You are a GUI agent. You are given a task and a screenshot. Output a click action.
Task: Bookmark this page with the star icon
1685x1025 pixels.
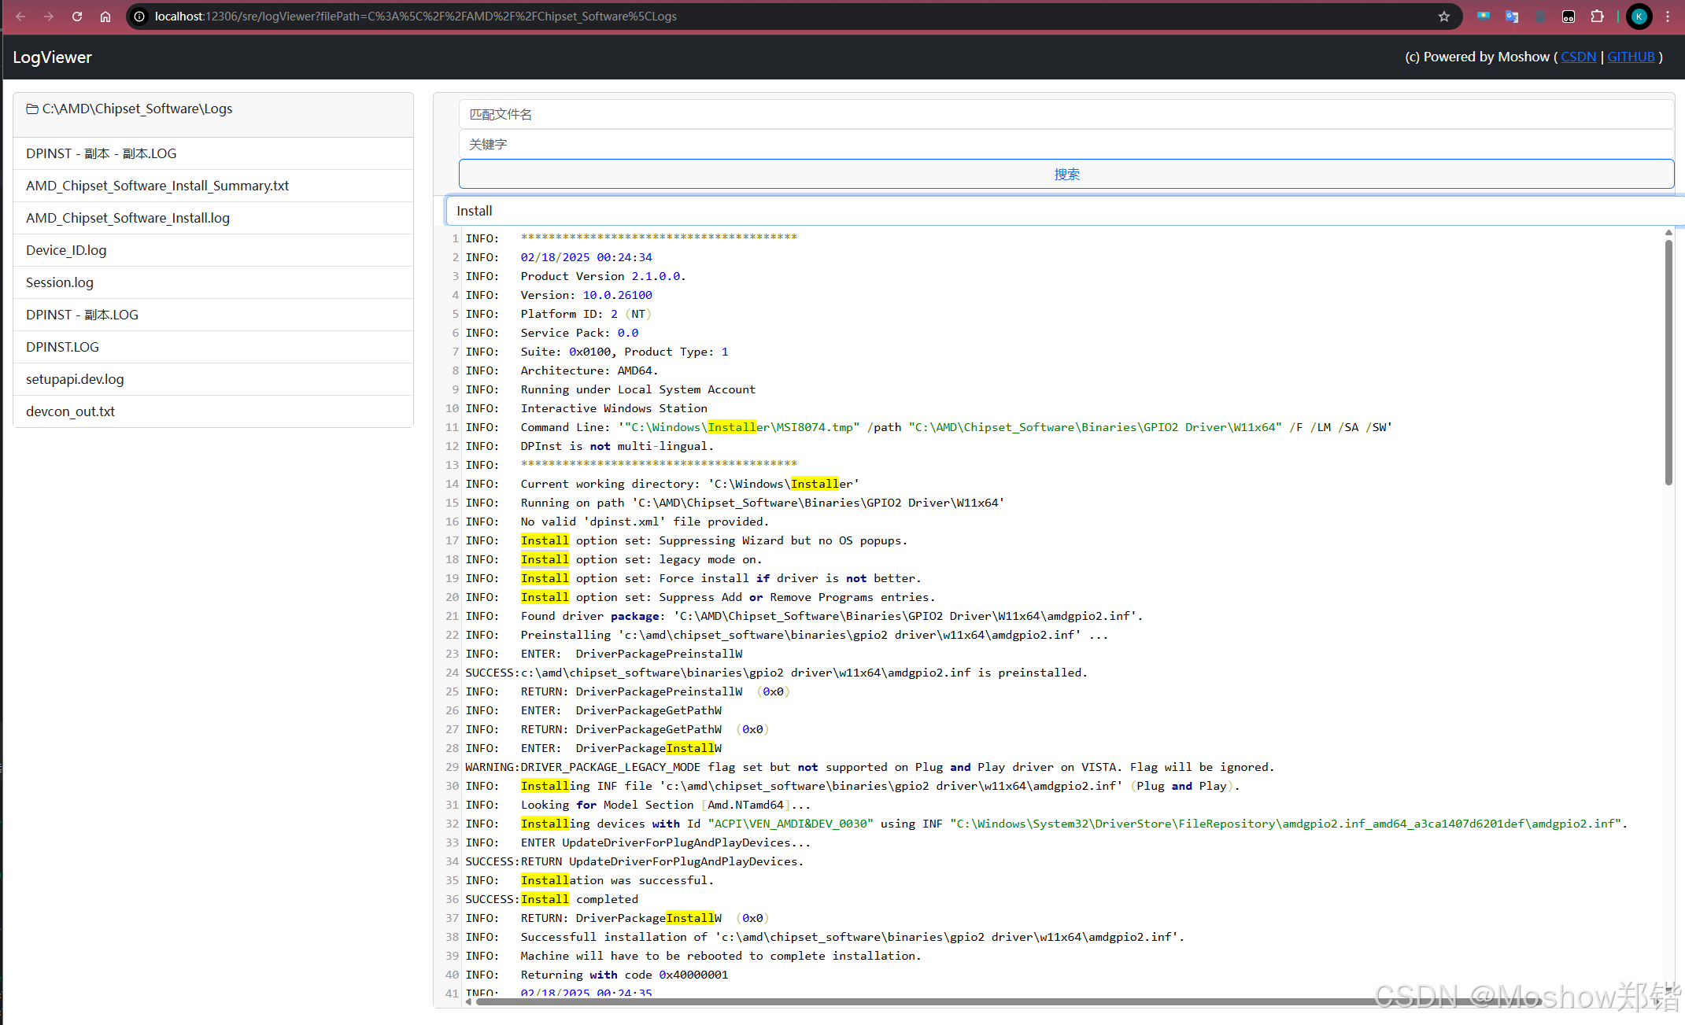coord(1444,17)
